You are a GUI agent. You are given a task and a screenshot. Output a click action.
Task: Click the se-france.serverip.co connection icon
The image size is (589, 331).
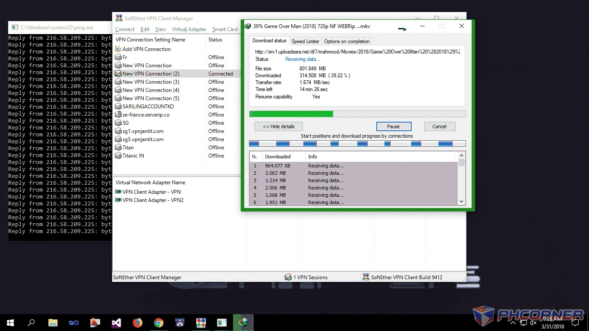point(119,114)
